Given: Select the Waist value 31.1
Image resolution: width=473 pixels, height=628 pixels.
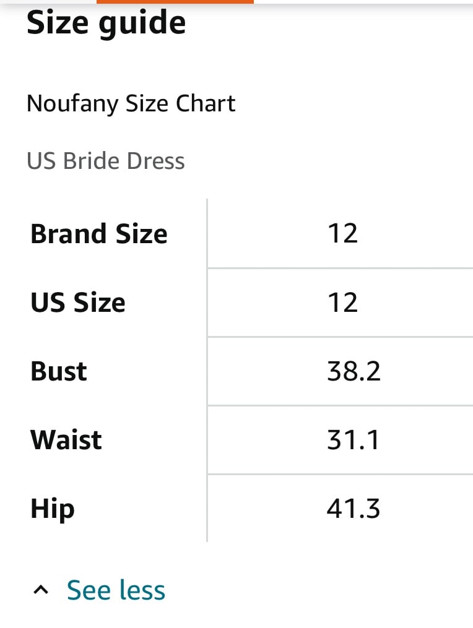Looking at the screenshot, I should click(353, 440).
